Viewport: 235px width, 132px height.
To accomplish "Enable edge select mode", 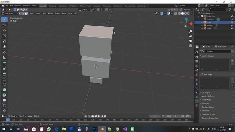I will pyautogui.click(x=23, y=14).
